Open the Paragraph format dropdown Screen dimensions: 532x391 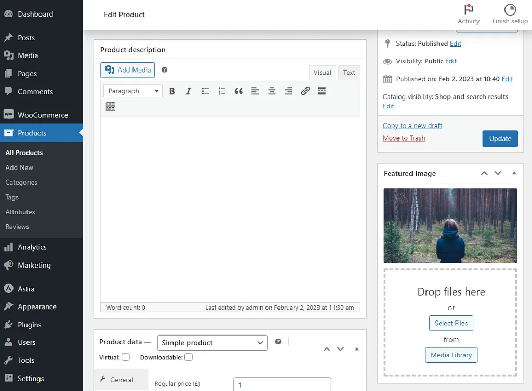[133, 91]
